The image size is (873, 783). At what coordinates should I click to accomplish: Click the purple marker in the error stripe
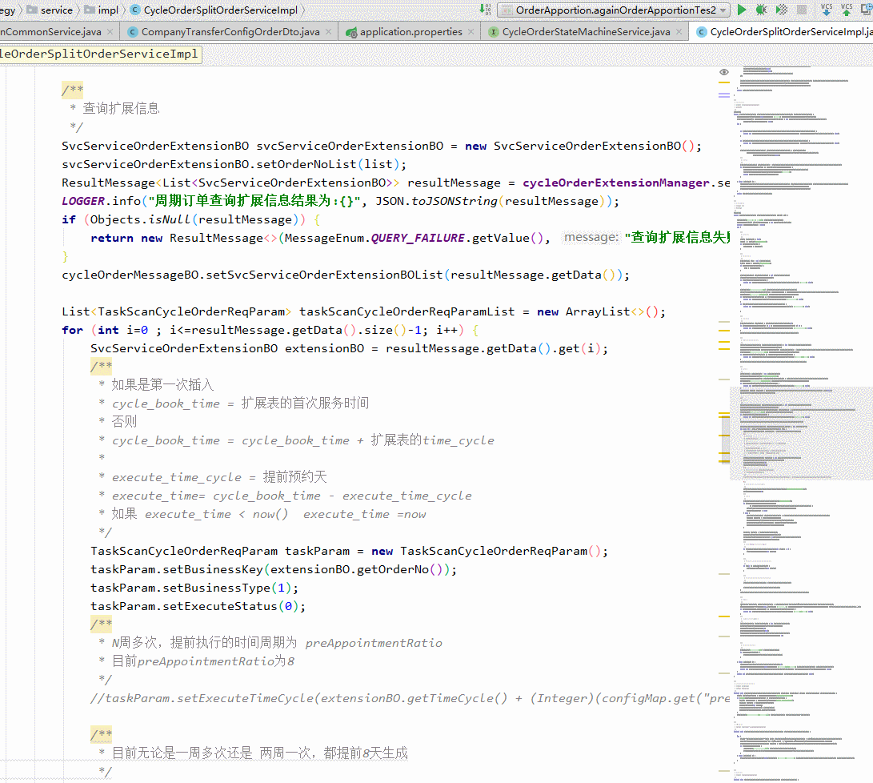724,95
